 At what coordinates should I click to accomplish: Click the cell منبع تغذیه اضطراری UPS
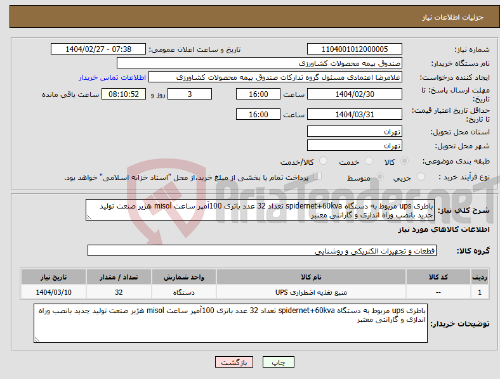(311, 292)
